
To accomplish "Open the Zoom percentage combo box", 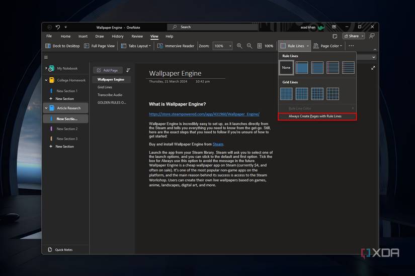I will (222, 46).
